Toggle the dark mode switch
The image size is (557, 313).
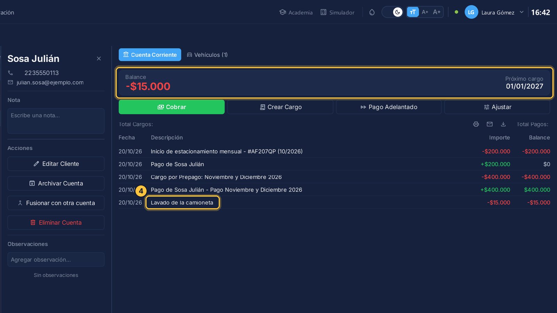393,12
